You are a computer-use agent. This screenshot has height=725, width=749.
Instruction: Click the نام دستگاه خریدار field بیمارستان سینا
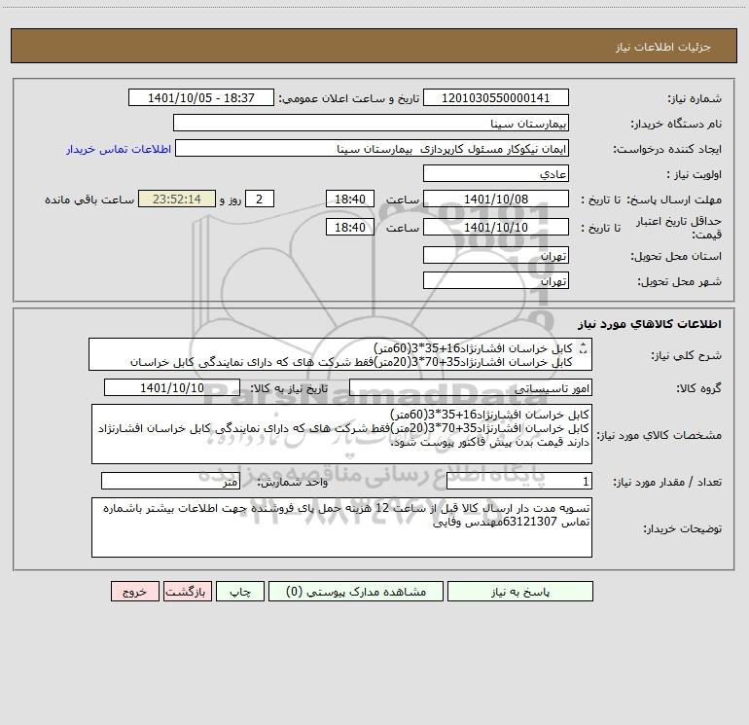coord(371,123)
